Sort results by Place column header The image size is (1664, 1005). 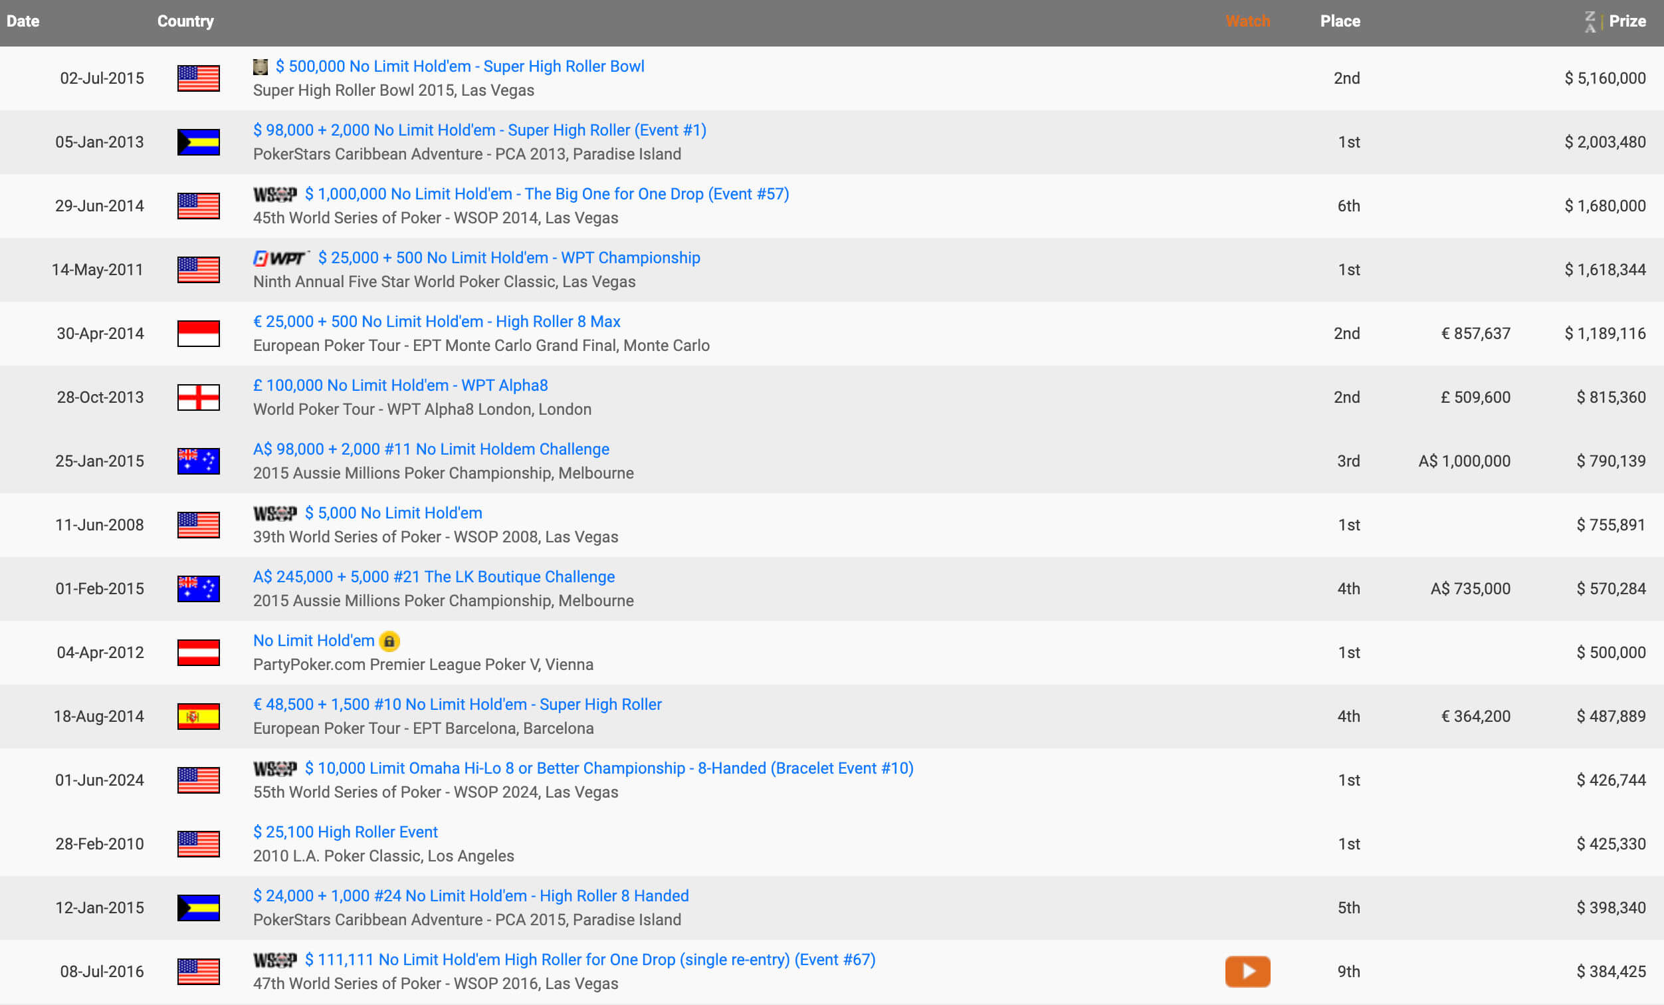(1339, 22)
